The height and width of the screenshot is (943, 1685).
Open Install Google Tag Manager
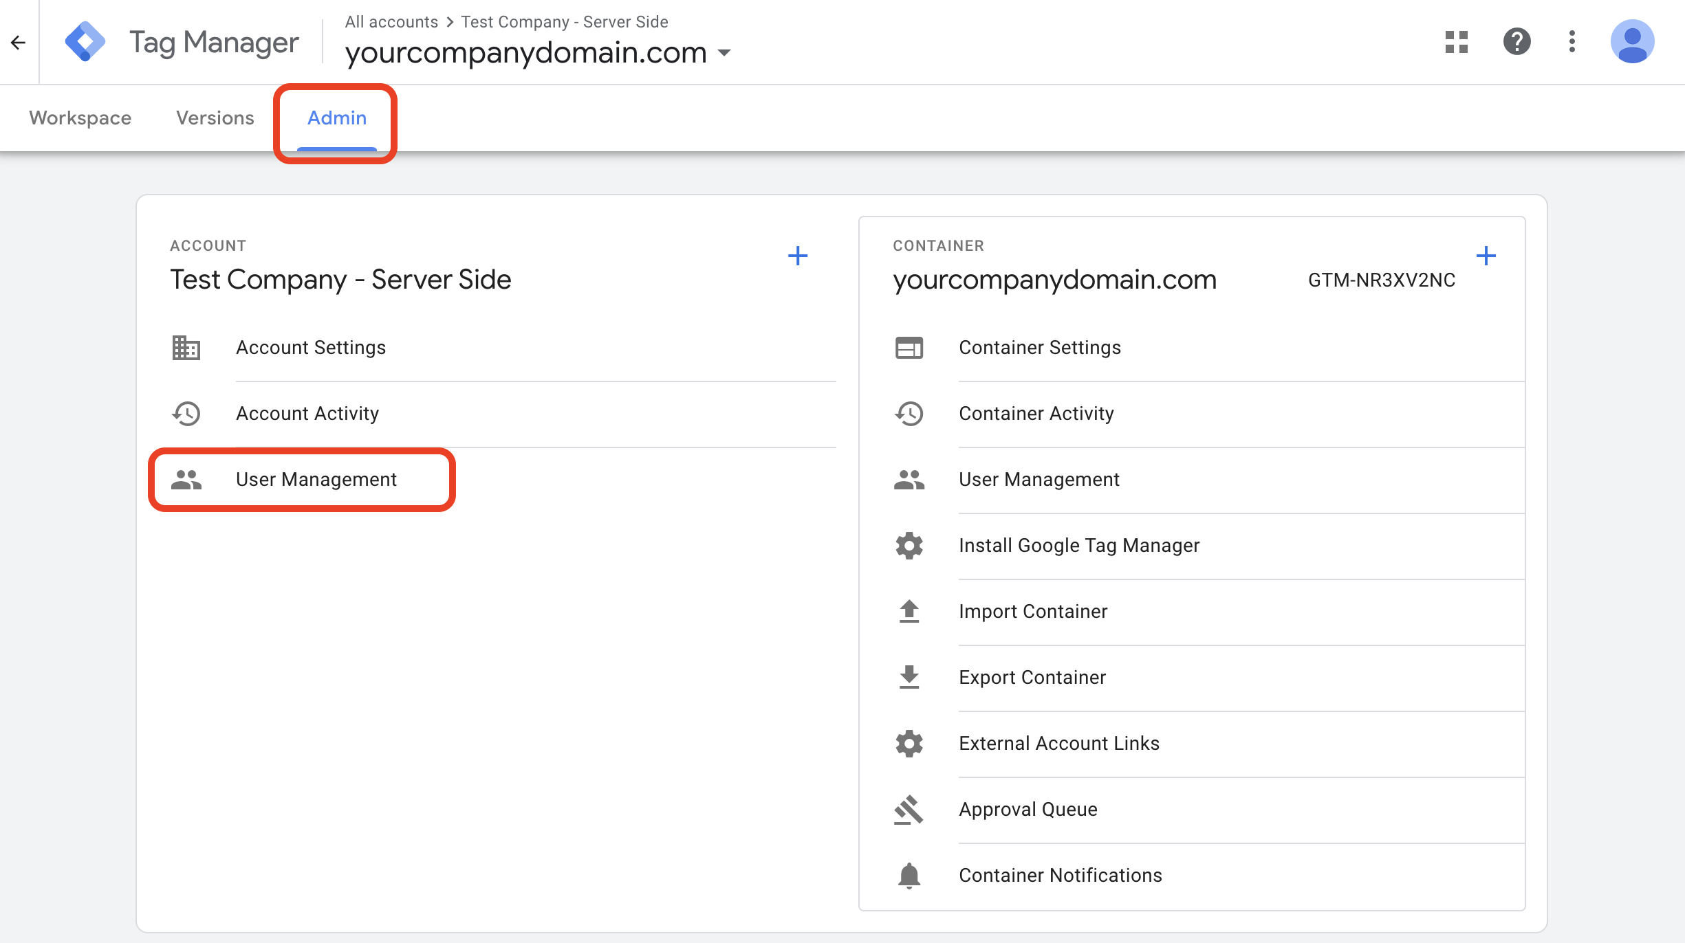[x=1078, y=546]
